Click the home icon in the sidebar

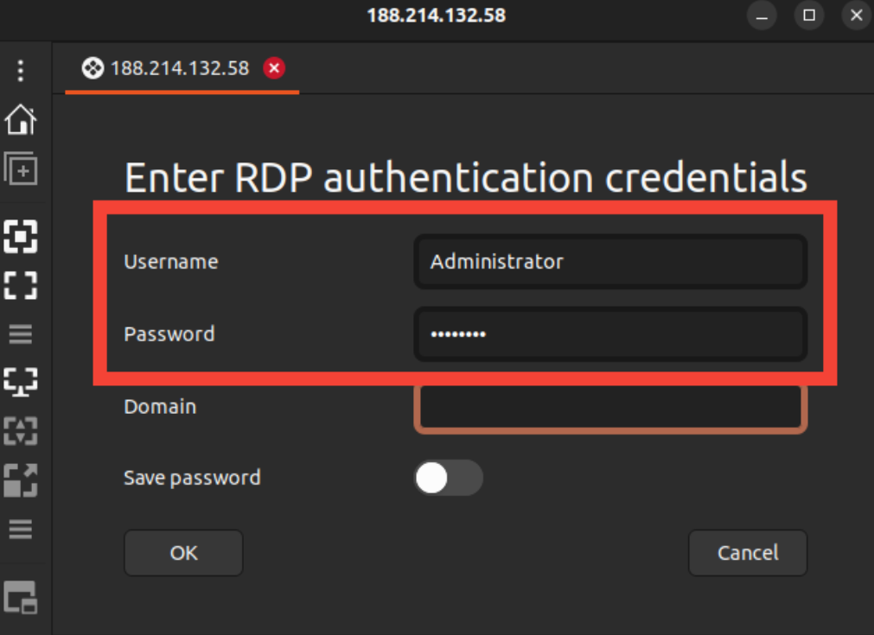tap(21, 120)
